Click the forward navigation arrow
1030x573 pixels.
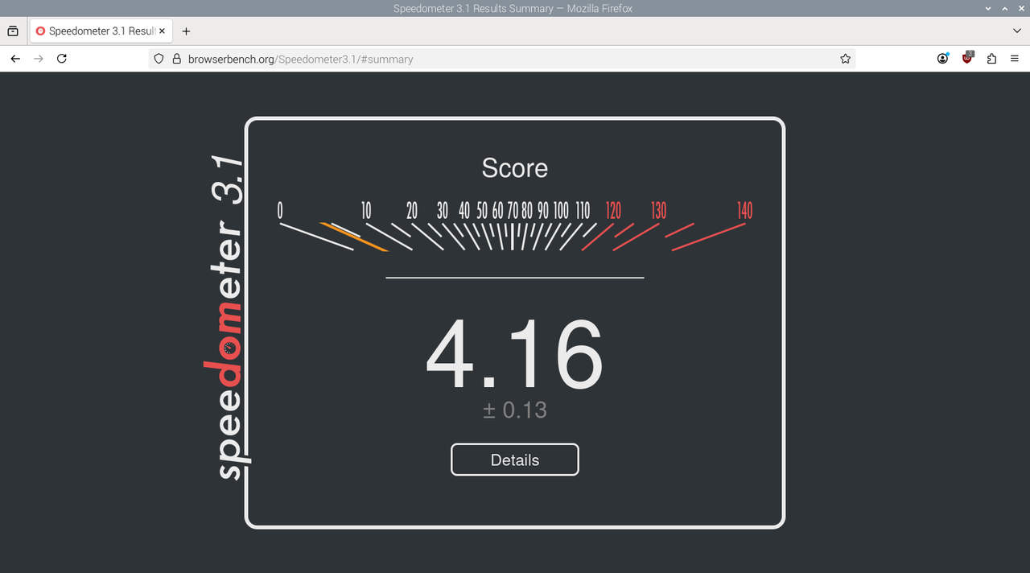click(x=38, y=59)
